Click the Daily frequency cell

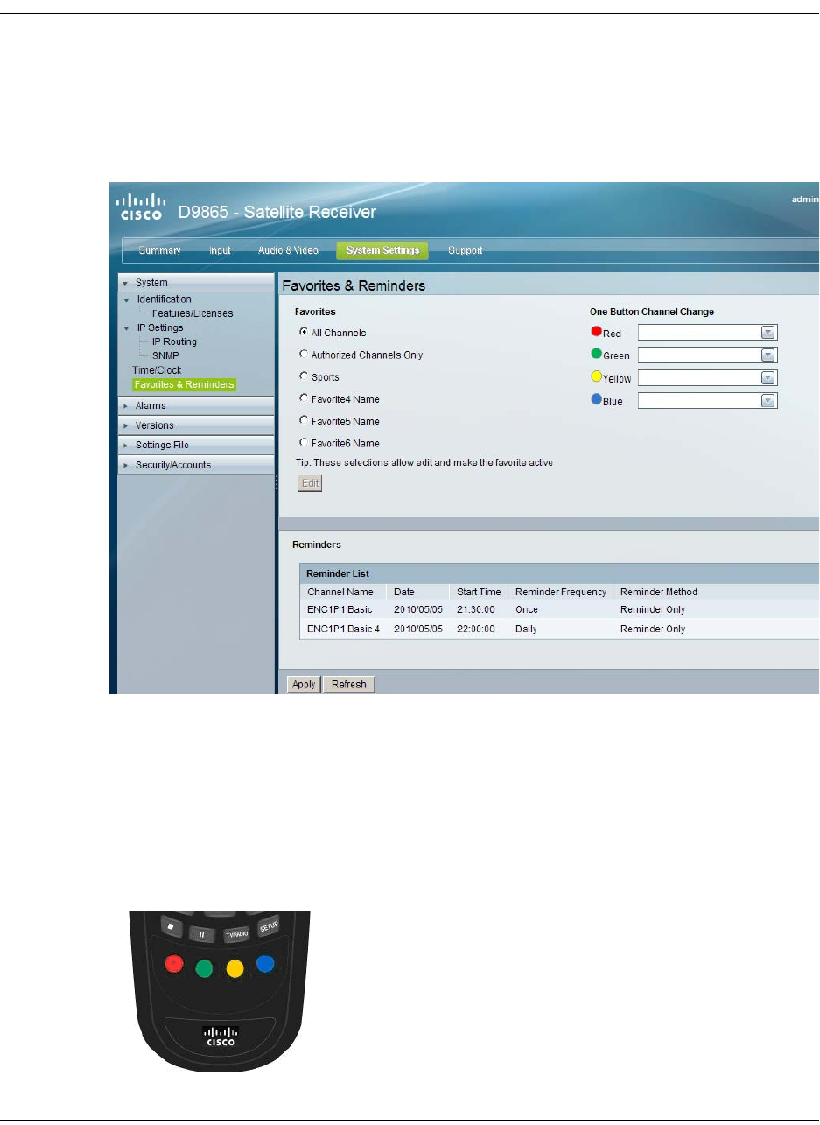point(526,629)
